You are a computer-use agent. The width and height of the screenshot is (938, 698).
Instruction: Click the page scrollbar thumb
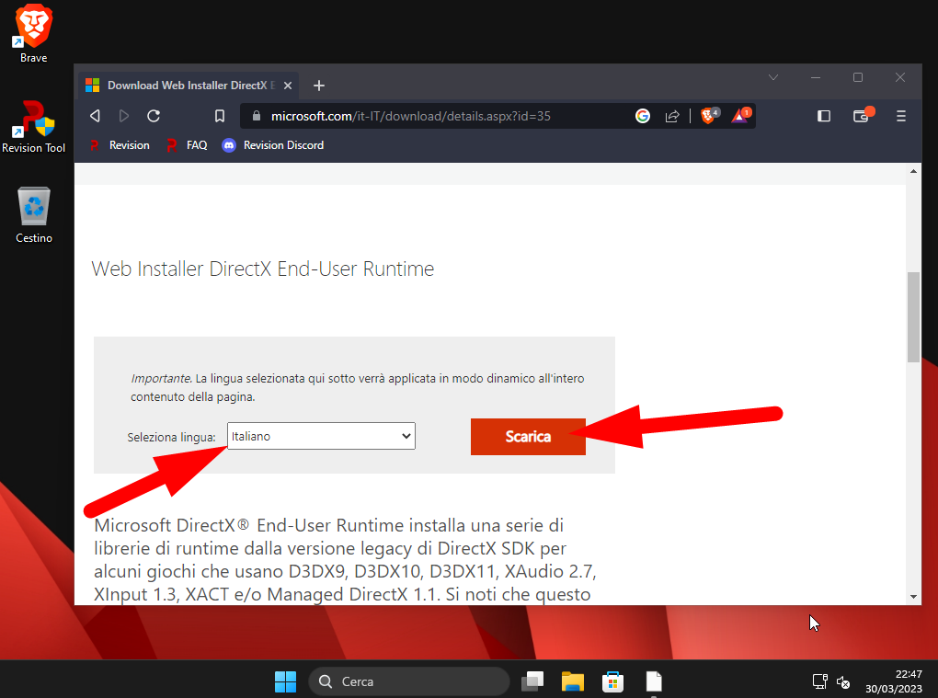click(913, 317)
